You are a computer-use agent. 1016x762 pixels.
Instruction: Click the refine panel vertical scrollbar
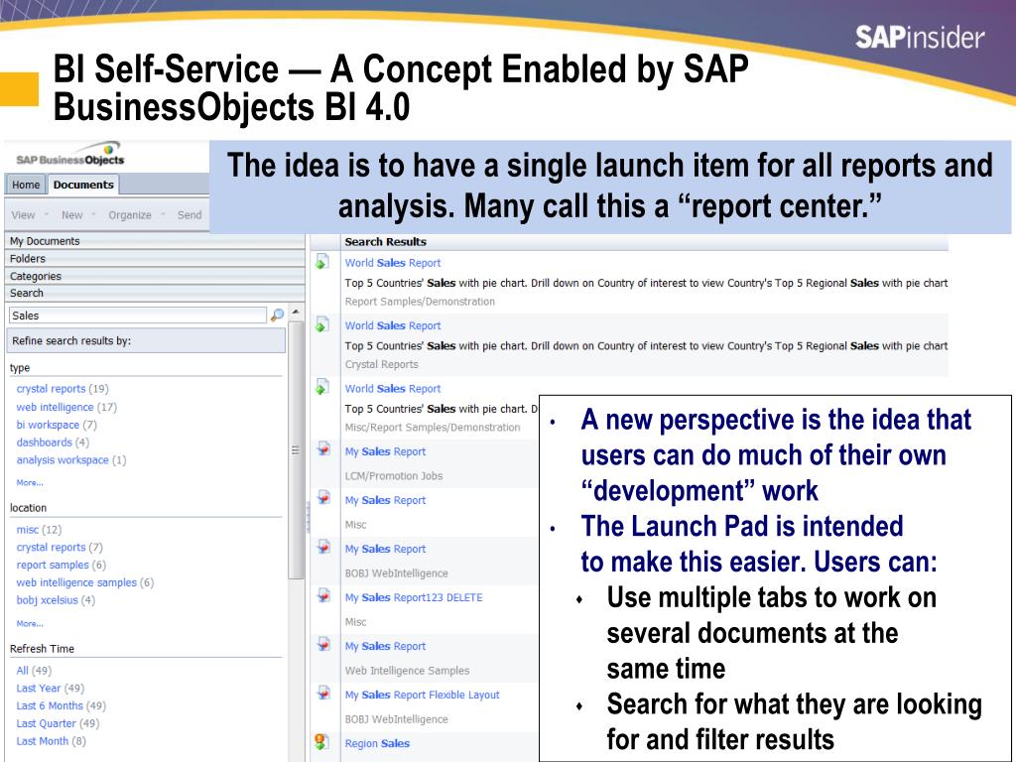[x=296, y=449]
